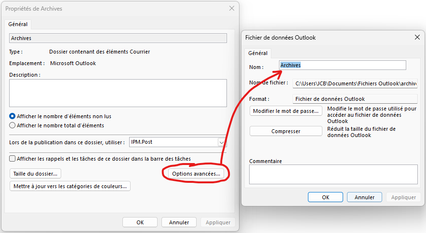Click the Nom field containing Archives
The width and height of the screenshot is (426, 233).
point(343,65)
